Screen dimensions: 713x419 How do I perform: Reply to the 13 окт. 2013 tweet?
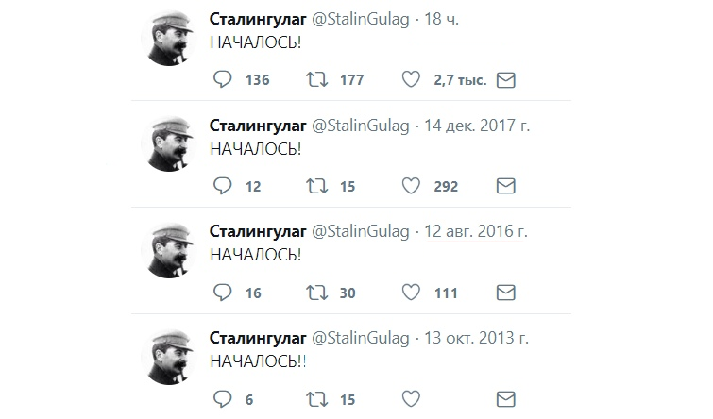[223, 399]
